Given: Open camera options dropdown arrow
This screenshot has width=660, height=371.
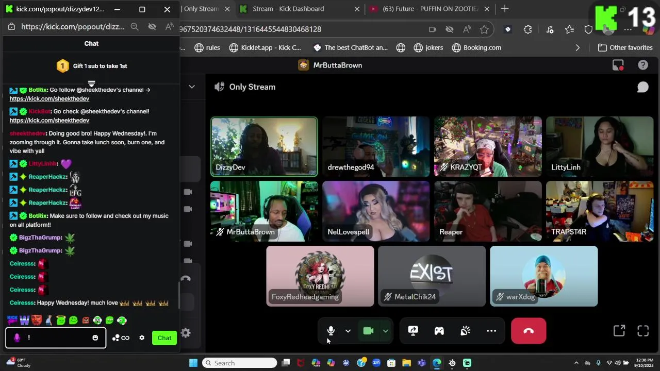Looking at the screenshot, I should (x=386, y=331).
